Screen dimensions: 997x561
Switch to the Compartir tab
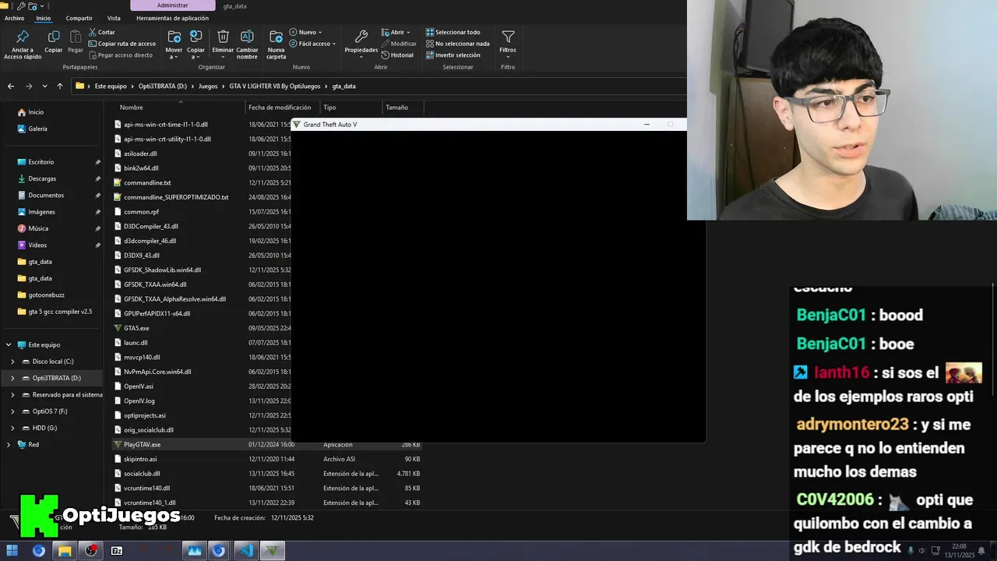click(79, 18)
